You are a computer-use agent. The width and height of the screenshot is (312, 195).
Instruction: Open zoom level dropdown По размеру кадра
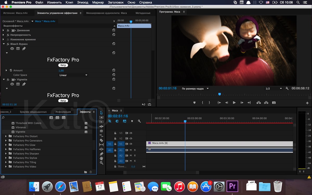pos(195,89)
